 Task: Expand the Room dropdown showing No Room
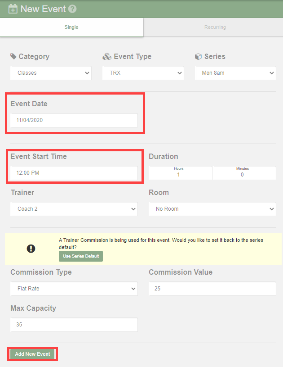[212, 209]
